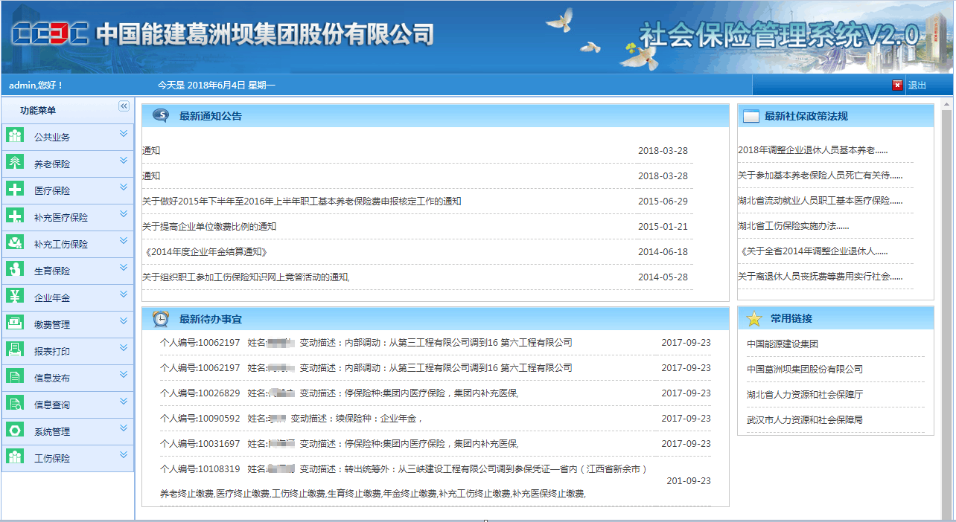Expand the 生育保险 menu chevron
The image size is (956, 522).
pos(124,268)
